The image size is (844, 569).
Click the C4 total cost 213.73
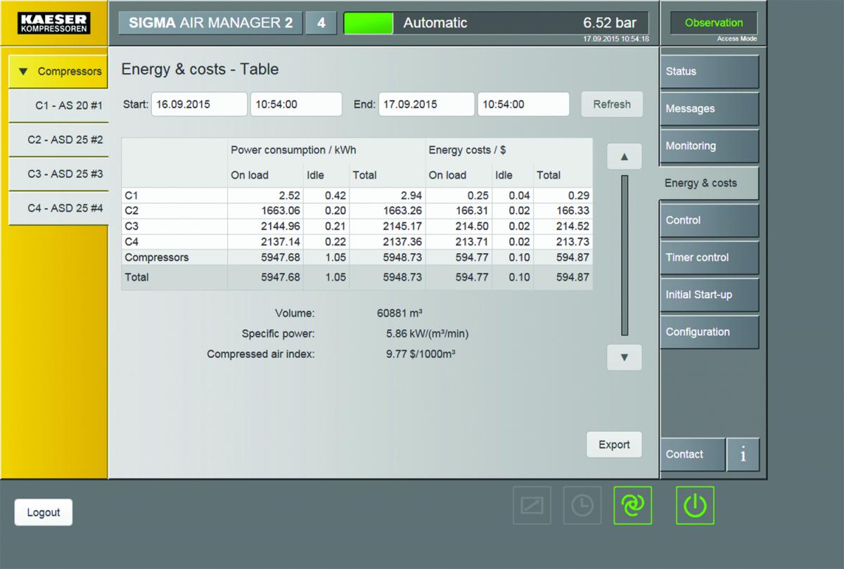click(x=572, y=242)
